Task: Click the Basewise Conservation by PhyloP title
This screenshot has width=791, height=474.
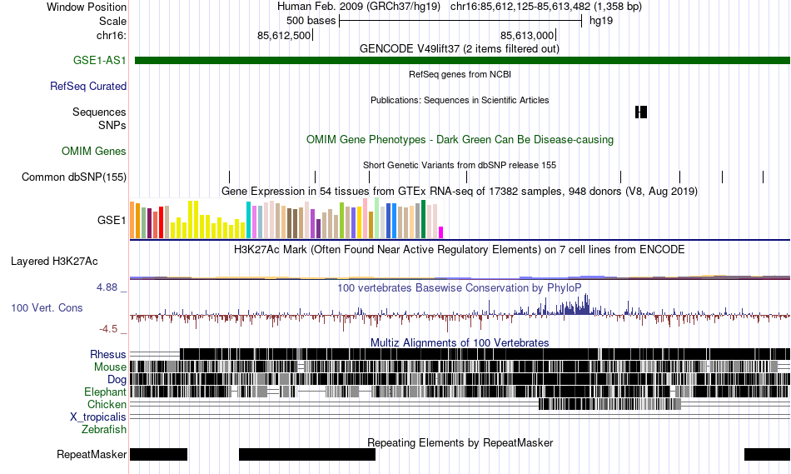Action: coord(460,287)
